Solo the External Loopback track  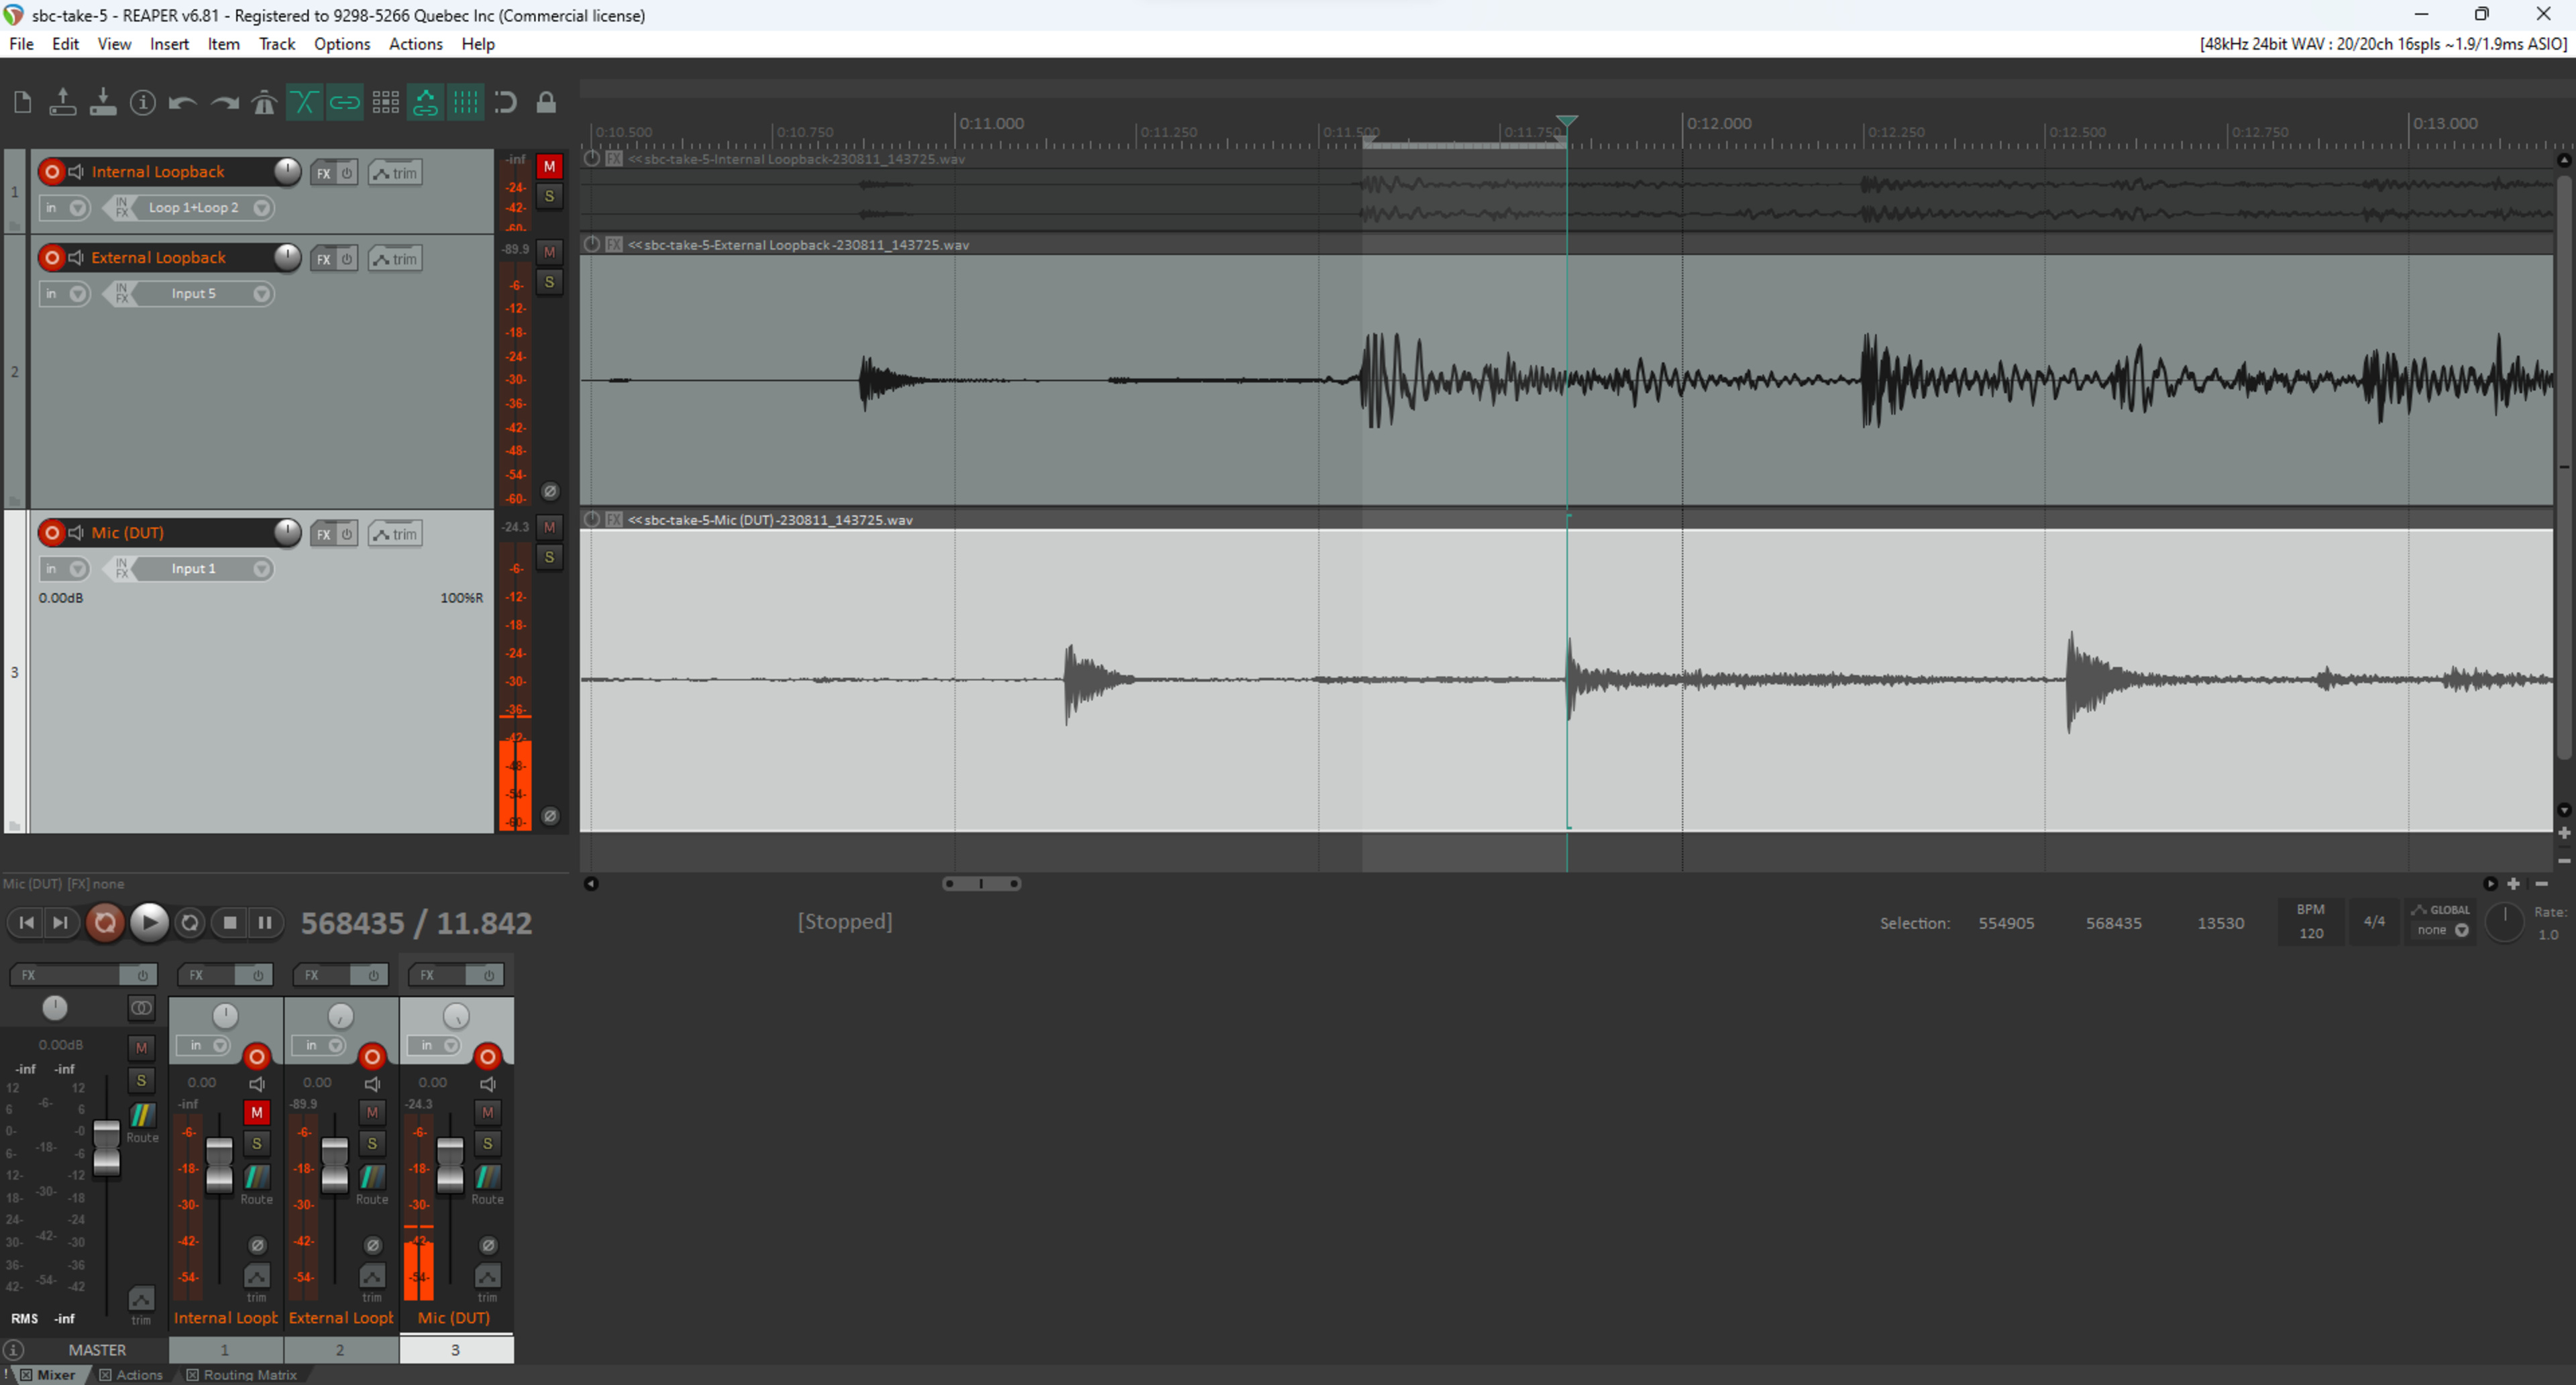(x=549, y=282)
